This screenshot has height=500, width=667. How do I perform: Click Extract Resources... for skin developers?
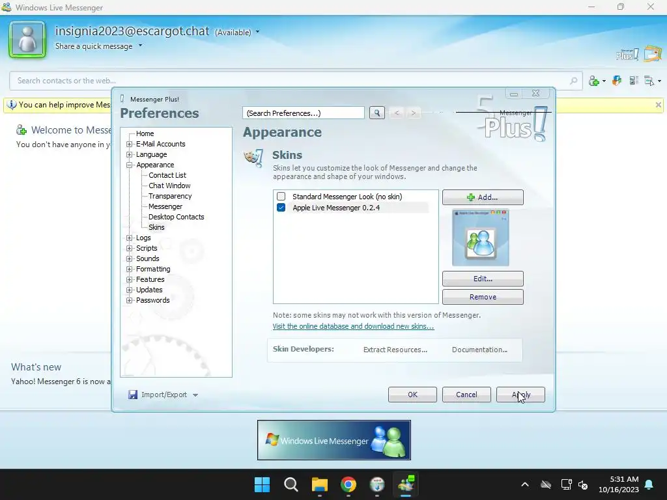pyautogui.click(x=395, y=350)
